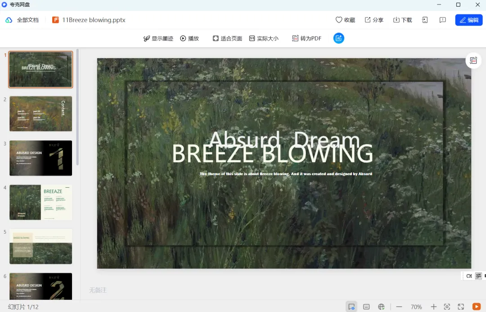Toggle the notes panel icon in status bar

click(x=366, y=307)
